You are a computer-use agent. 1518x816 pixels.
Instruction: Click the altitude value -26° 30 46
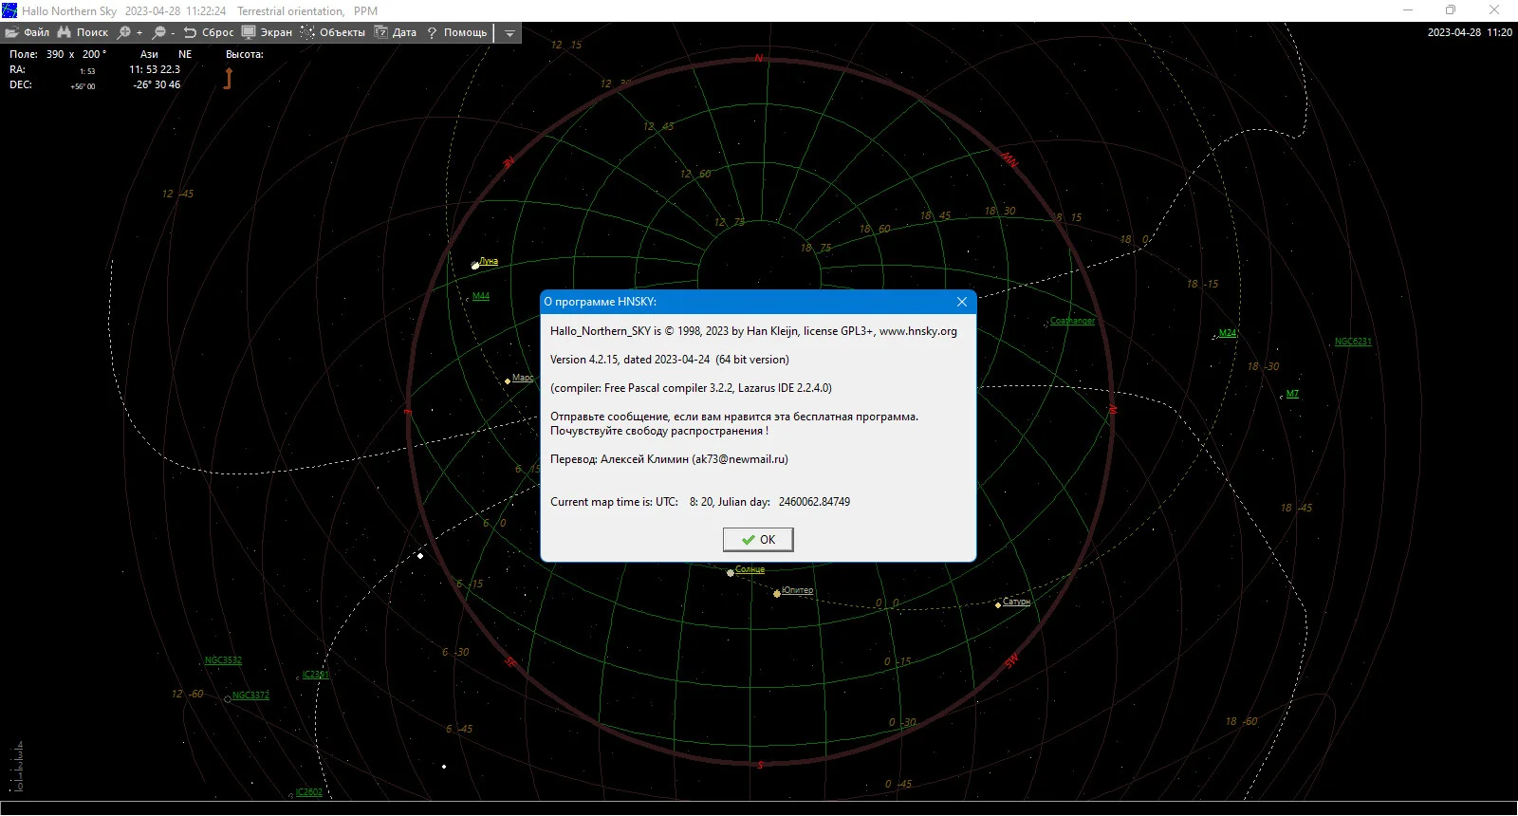tap(157, 84)
